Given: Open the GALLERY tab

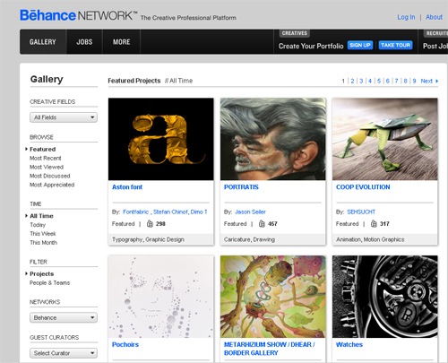Looking at the screenshot, I should click(43, 42).
